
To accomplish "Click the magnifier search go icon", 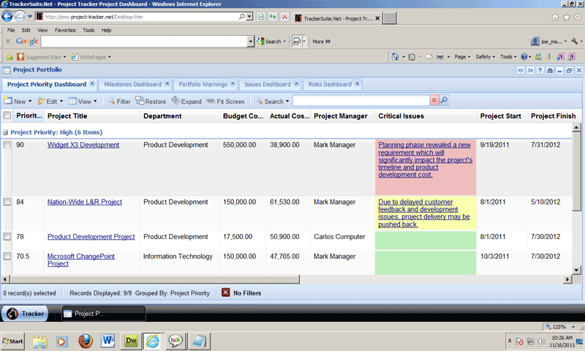I will [444, 100].
